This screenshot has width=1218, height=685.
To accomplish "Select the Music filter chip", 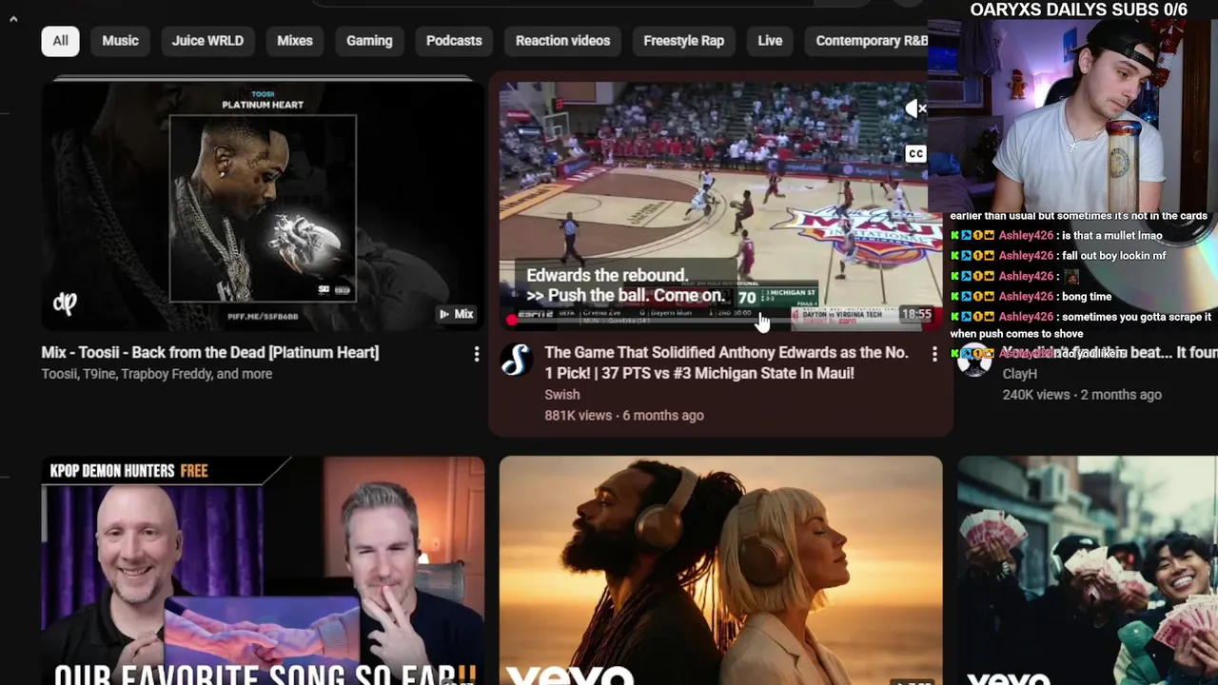I will click(120, 41).
